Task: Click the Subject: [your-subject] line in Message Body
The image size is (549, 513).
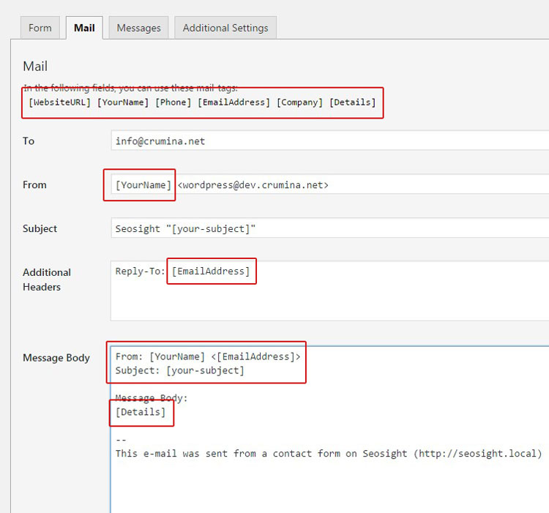Action: click(x=180, y=370)
